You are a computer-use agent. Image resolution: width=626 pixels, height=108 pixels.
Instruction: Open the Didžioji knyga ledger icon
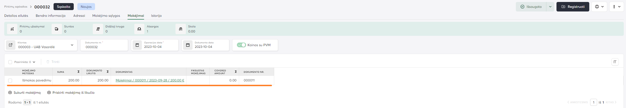[98, 29]
